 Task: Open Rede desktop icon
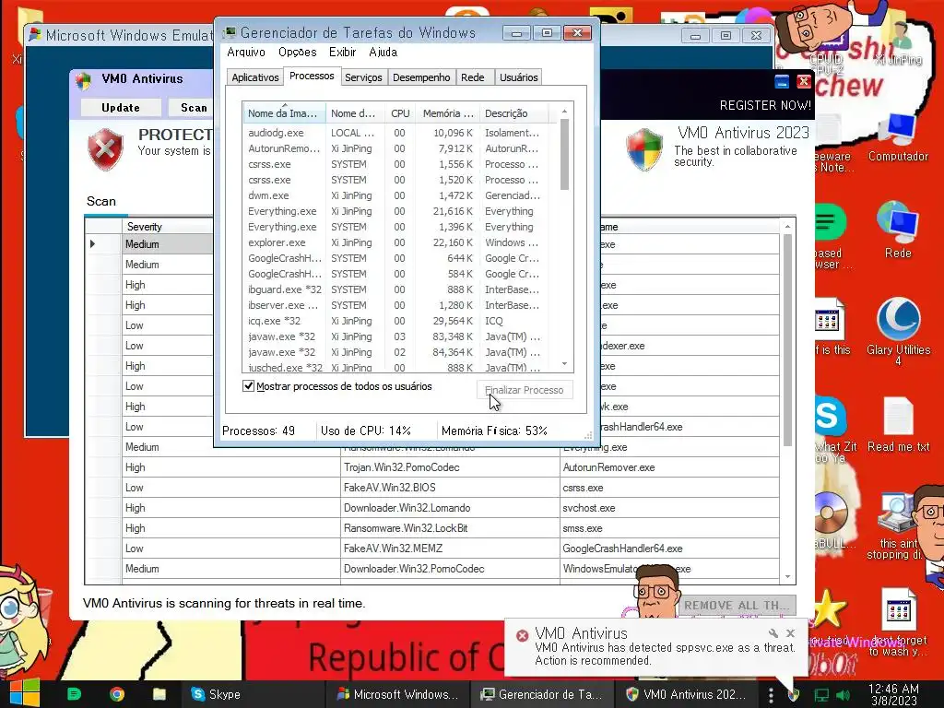(898, 230)
